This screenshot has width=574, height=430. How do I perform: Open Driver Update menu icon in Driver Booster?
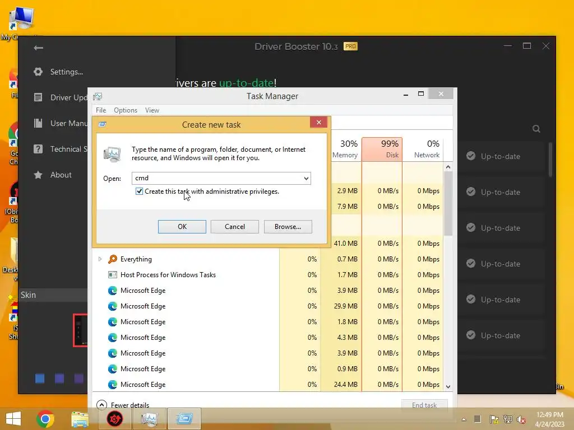pyautogui.click(x=38, y=97)
